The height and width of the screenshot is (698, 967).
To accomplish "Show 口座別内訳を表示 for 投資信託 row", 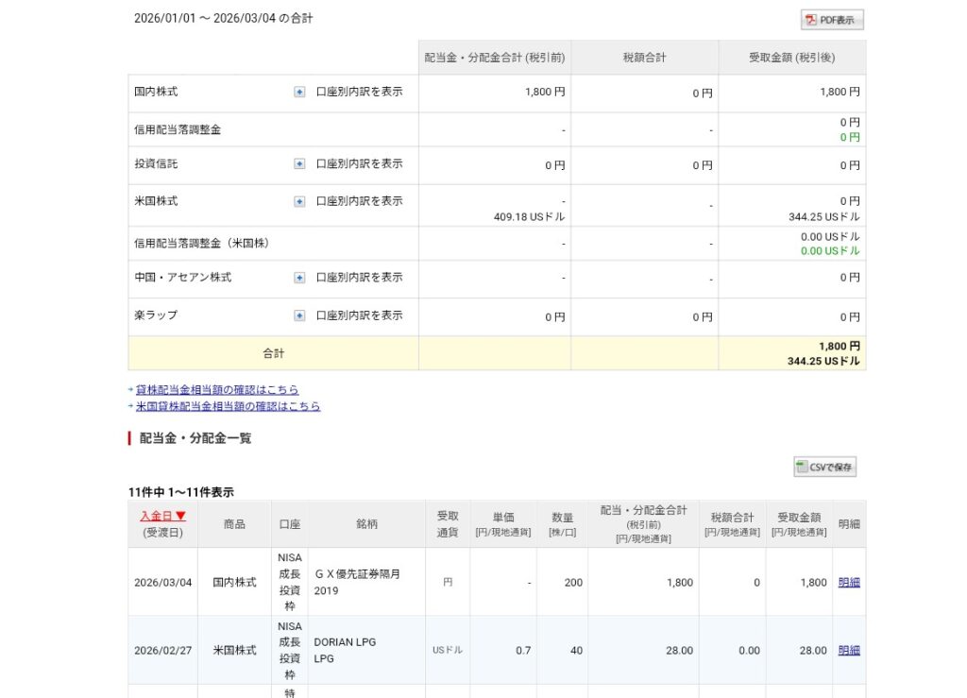I will (359, 164).
